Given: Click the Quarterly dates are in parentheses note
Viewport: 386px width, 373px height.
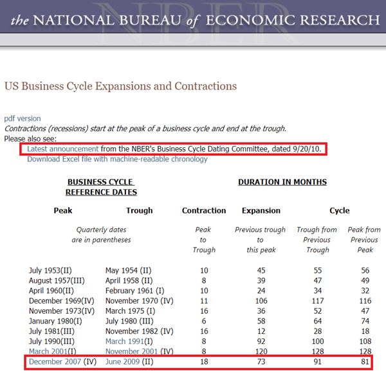Looking at the screenshot, I should [101, 235].
